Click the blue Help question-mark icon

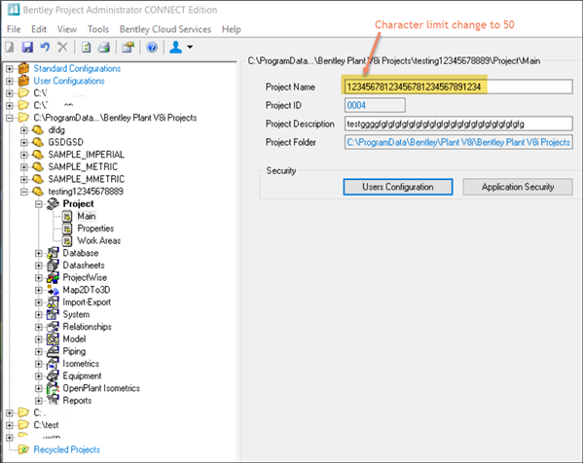tap(152, 48)
